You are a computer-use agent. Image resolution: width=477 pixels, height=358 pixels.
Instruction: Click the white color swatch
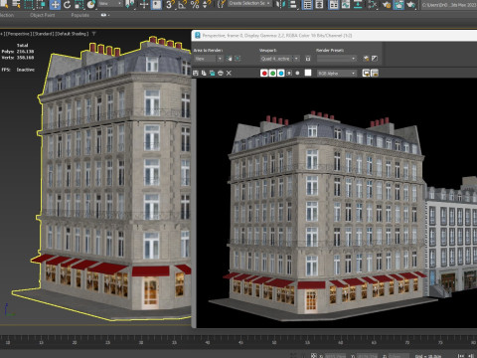(x=308, y=73)
